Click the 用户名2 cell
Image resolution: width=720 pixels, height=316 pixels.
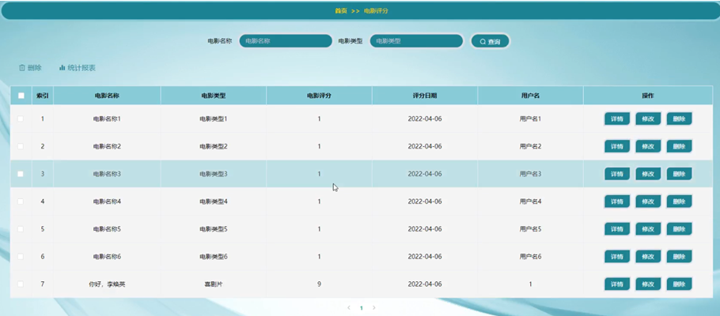[x=530, y=146]
